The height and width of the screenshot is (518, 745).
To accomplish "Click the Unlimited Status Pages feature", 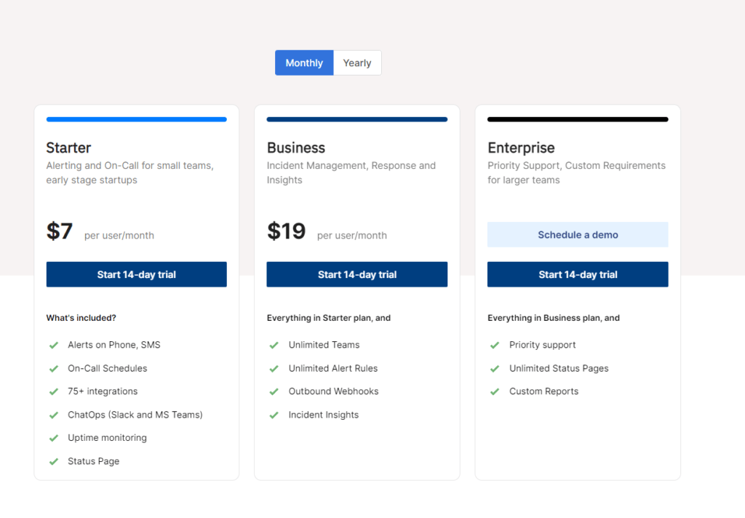I will (x=559, y=368).
